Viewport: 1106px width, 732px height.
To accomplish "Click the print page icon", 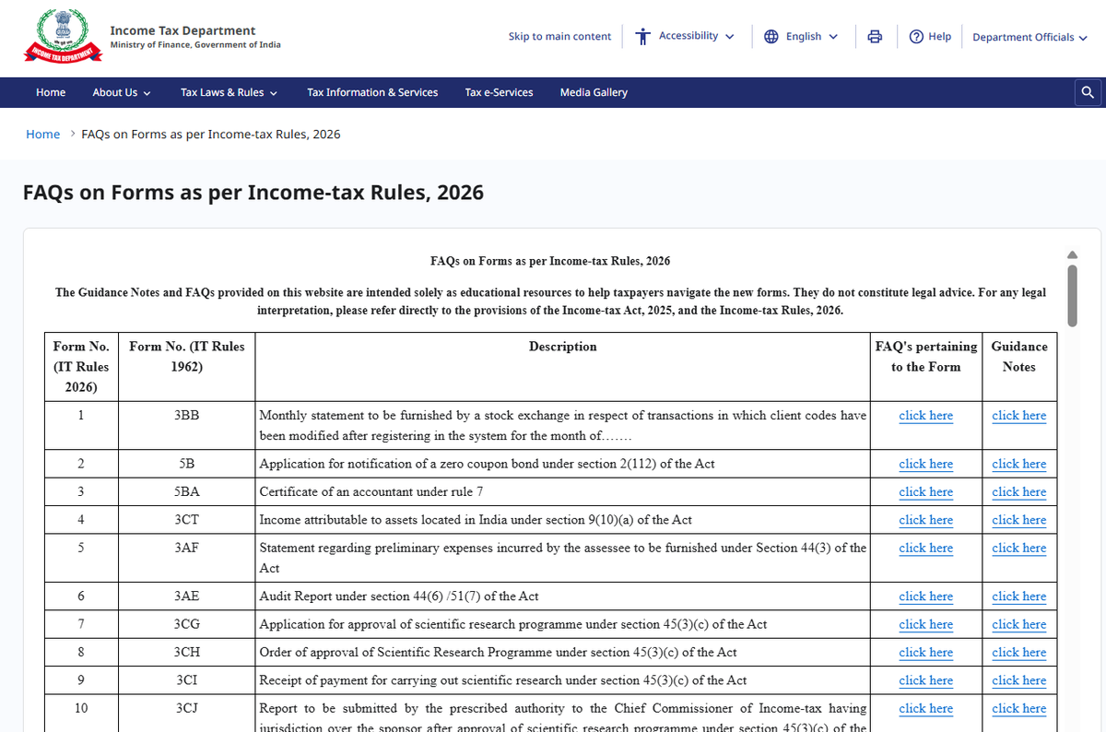I will [x=875, y=37].
